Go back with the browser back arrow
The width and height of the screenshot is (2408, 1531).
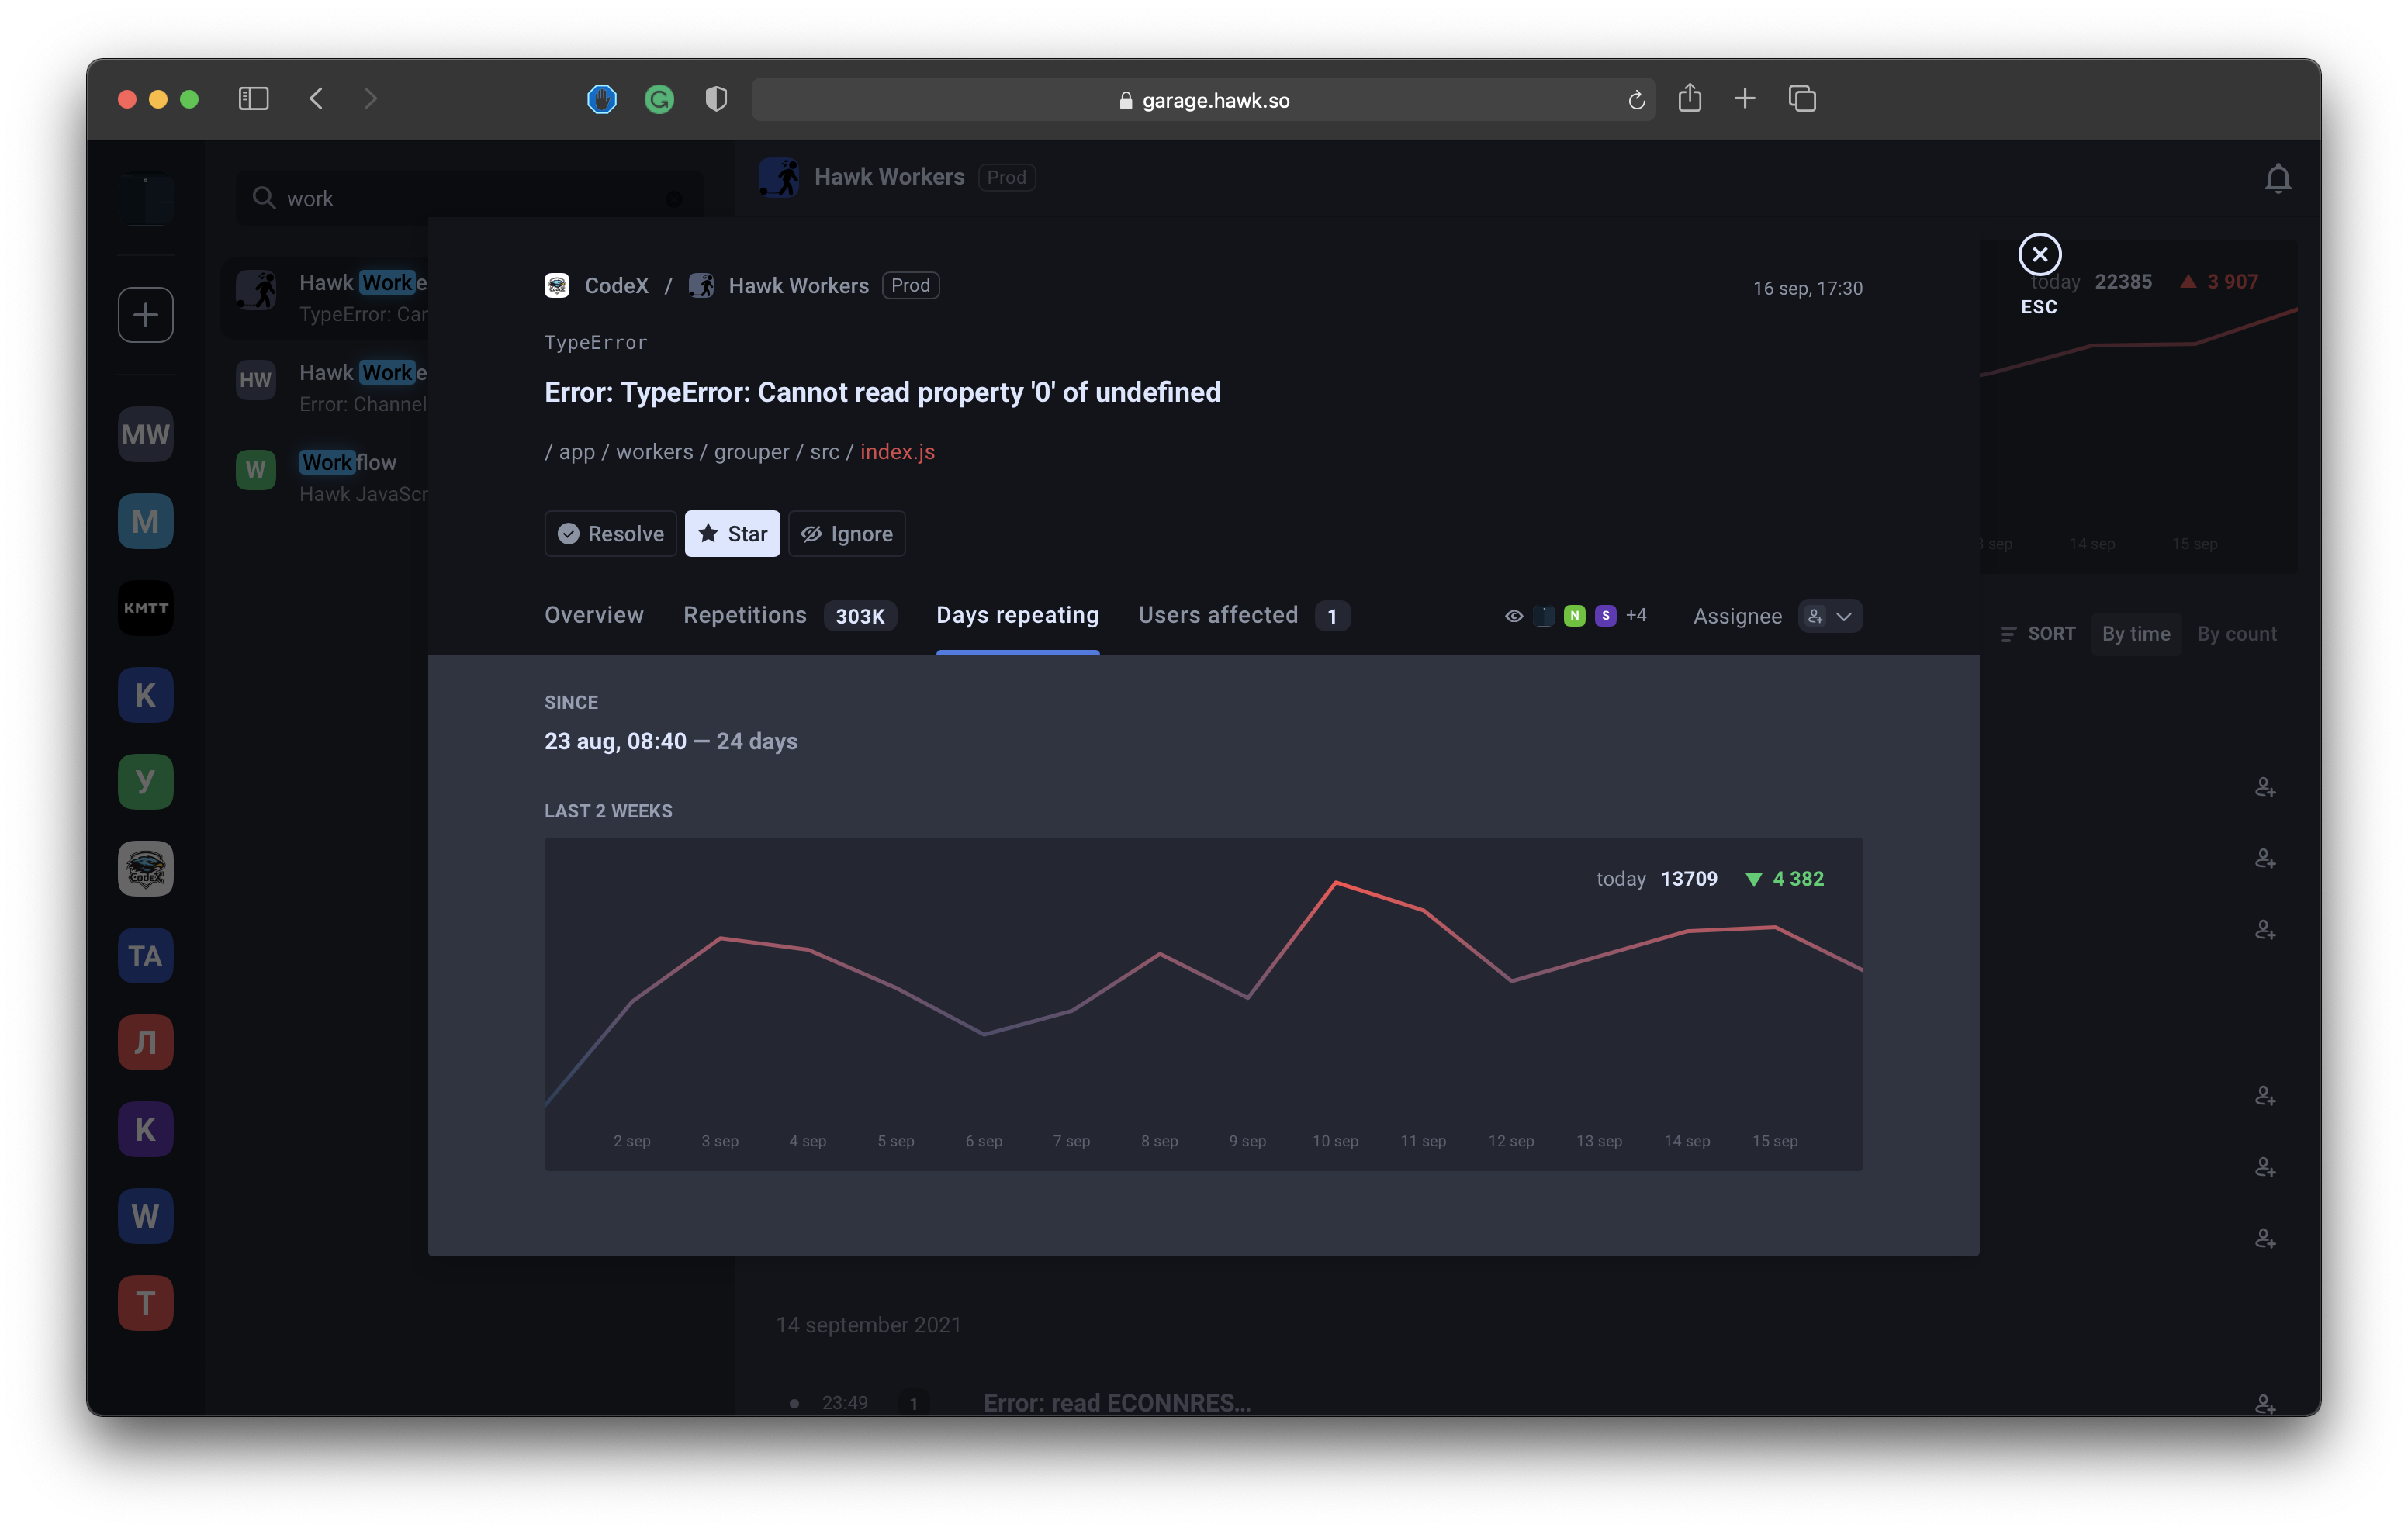316,98
